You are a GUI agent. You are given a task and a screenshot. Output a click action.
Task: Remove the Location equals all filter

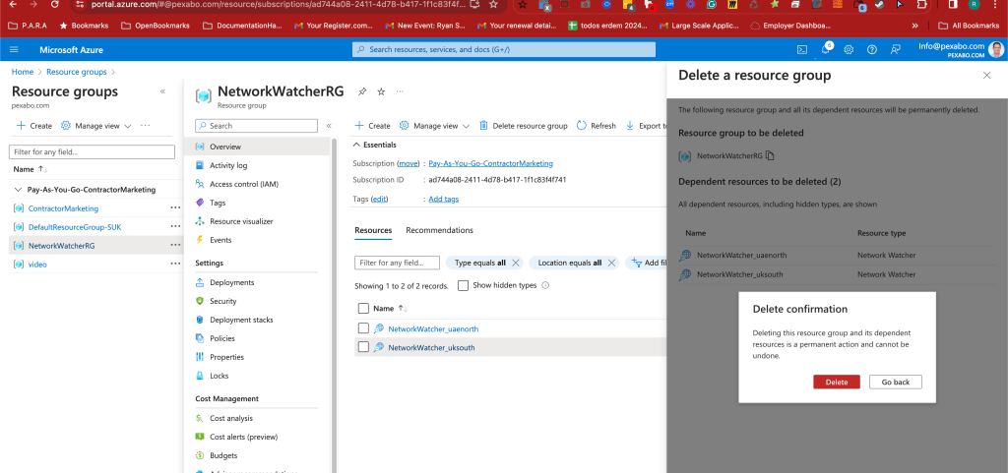tap(611, 263)
